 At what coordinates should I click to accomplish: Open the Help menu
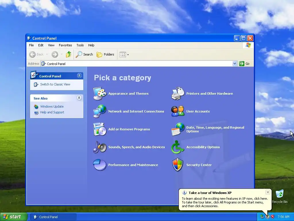(91, 45)
